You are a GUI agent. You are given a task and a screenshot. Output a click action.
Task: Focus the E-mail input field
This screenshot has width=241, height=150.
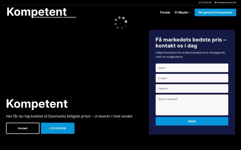[x=192, y=78]
